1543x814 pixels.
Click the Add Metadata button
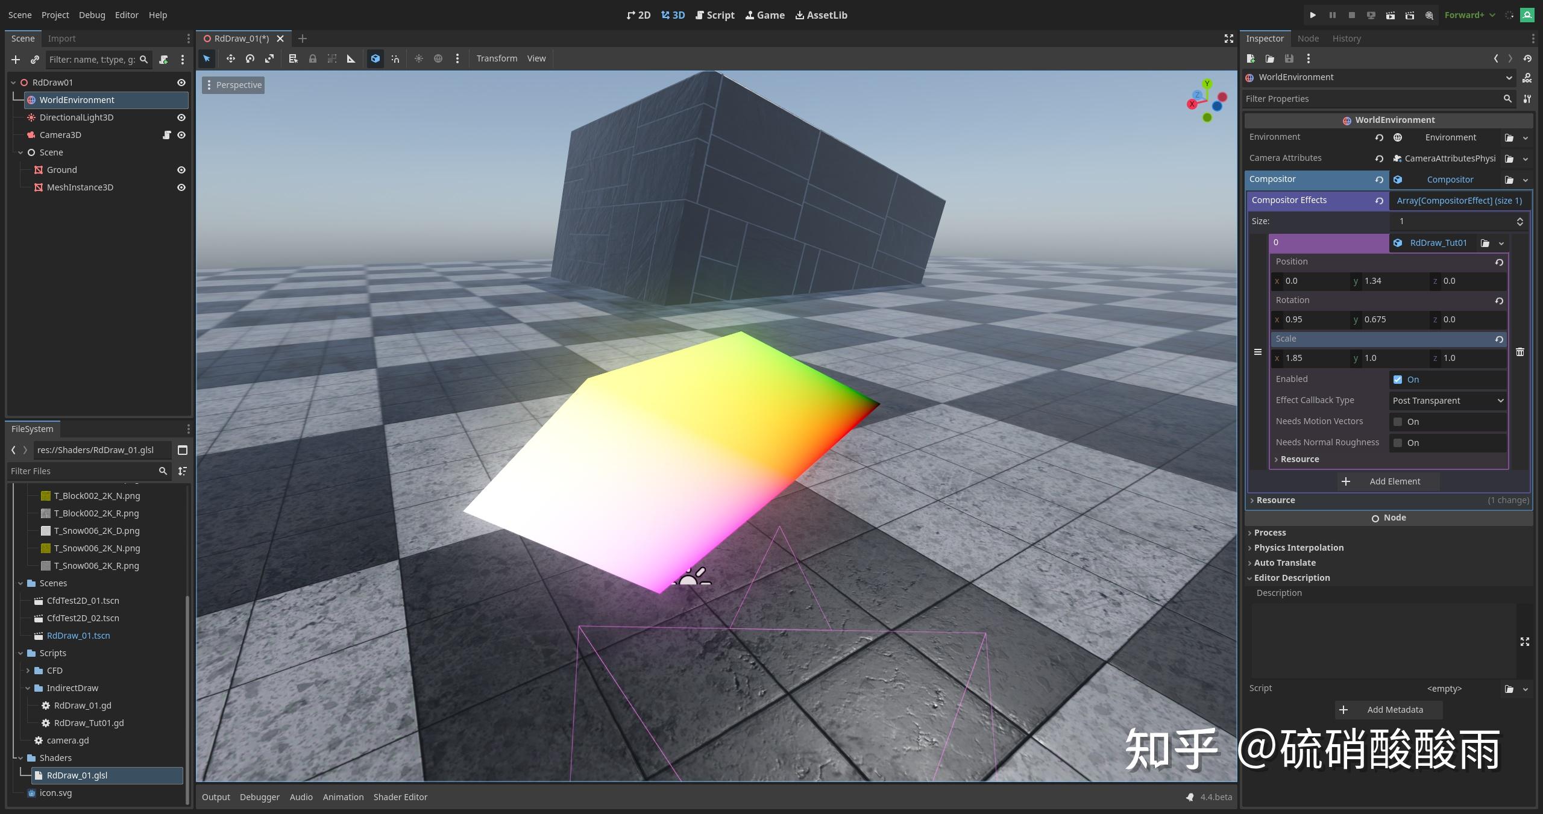click(x=1387, y=709)
